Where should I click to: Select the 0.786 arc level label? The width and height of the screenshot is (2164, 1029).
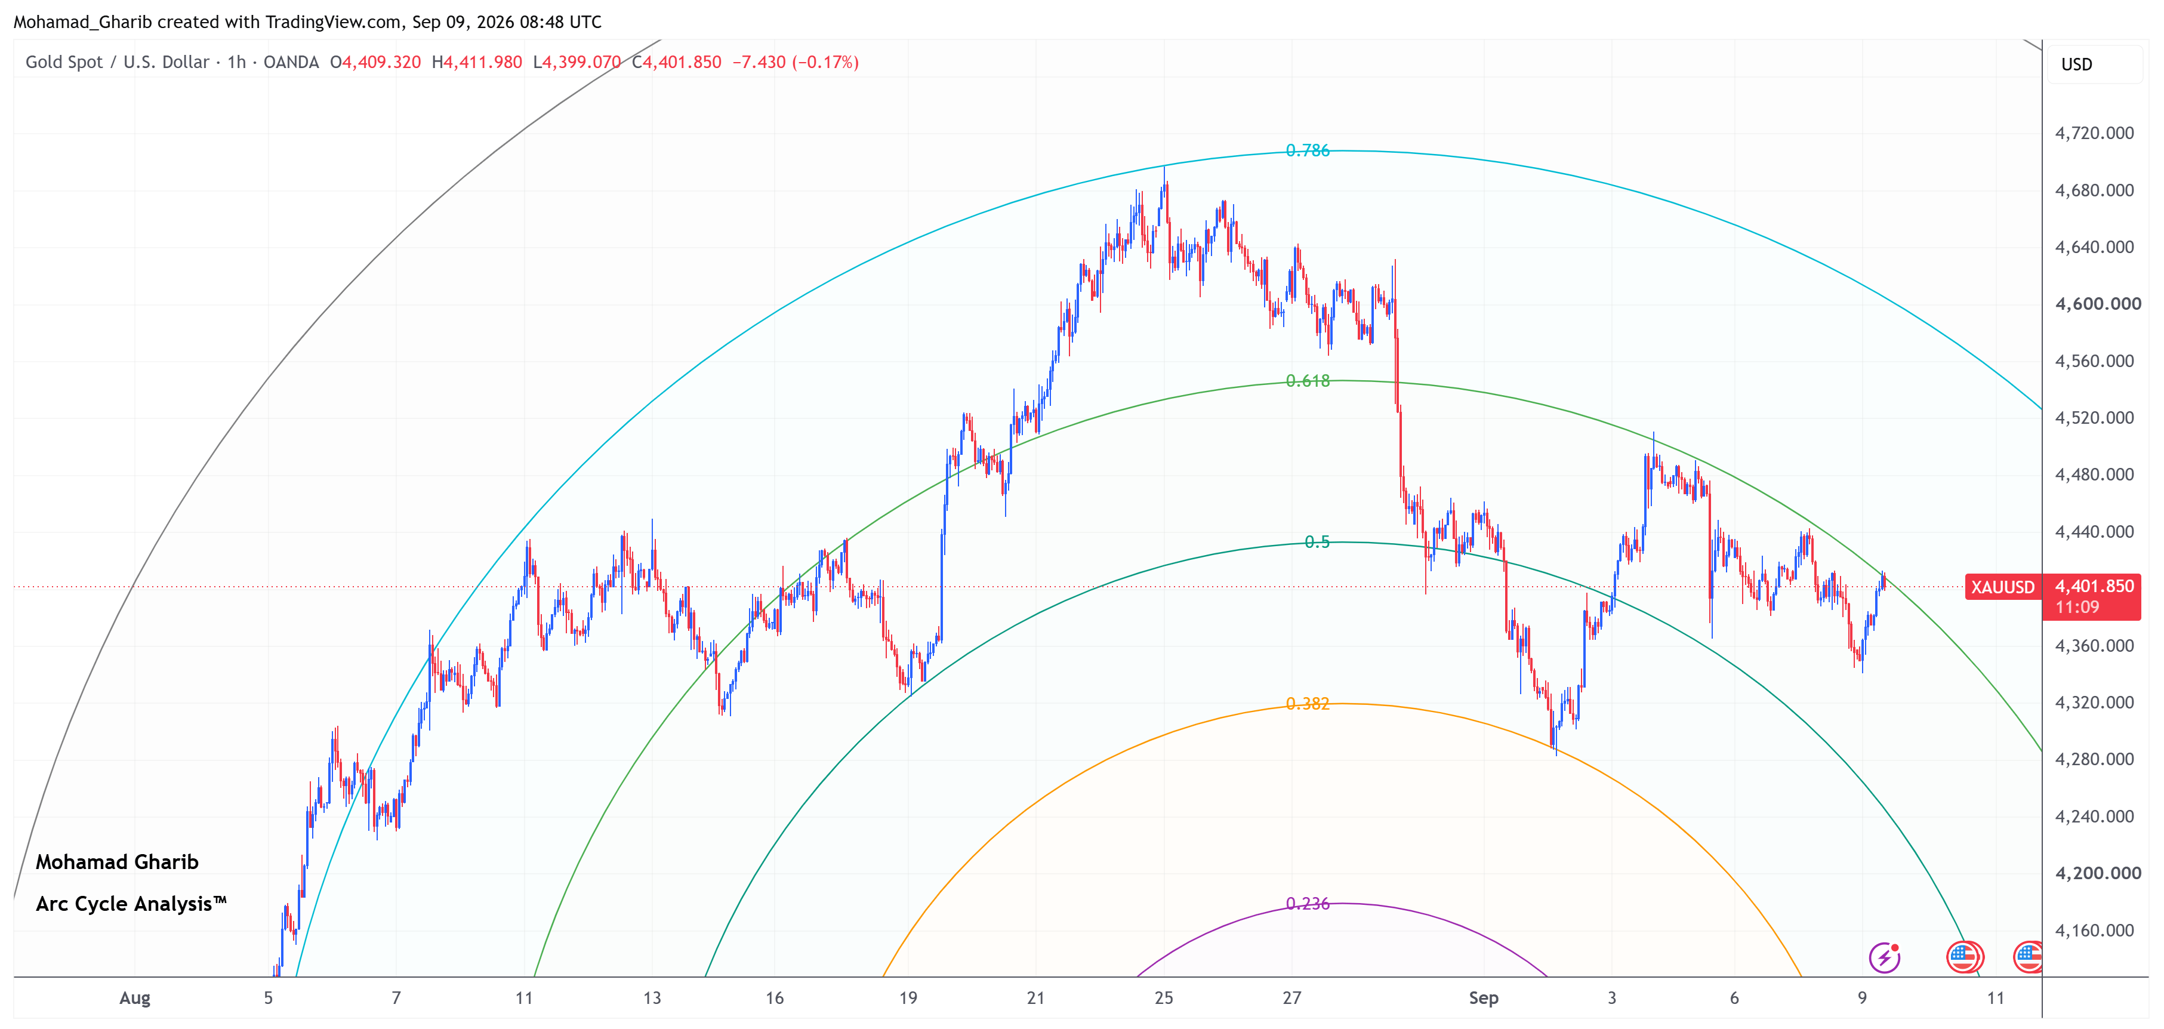(x=1308, y=150)
